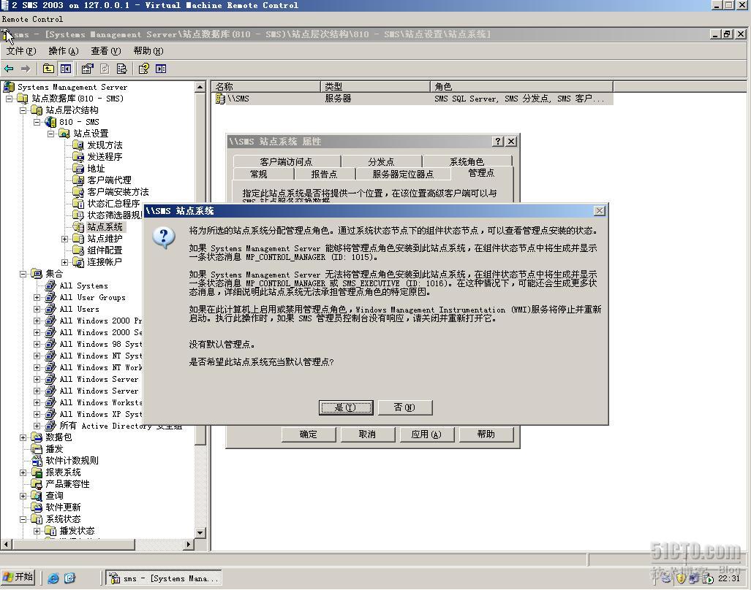
Task: Select the 发送程序 tree node
Action: click(x=105, y=157)
